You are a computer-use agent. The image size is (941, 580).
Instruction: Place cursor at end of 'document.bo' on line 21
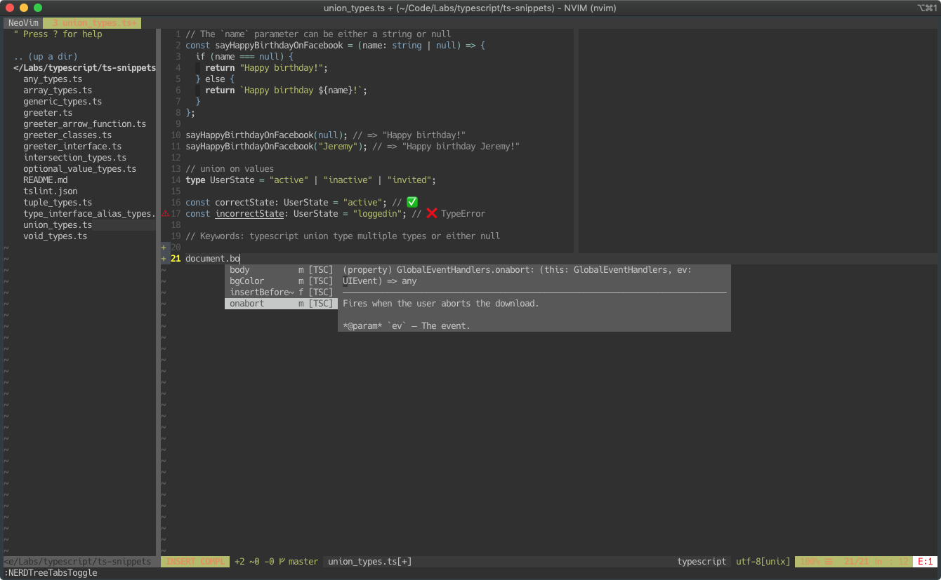click(x=239, y=259)
